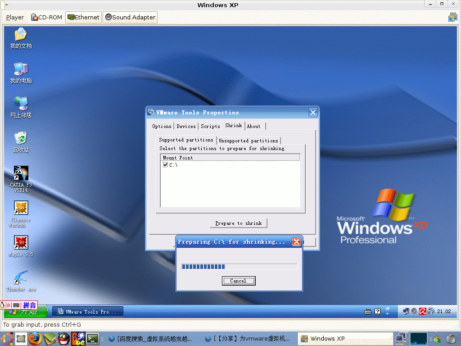Switch to the Options tab
The width and height of the screenshot is (461, 346).
coord(162,126)
